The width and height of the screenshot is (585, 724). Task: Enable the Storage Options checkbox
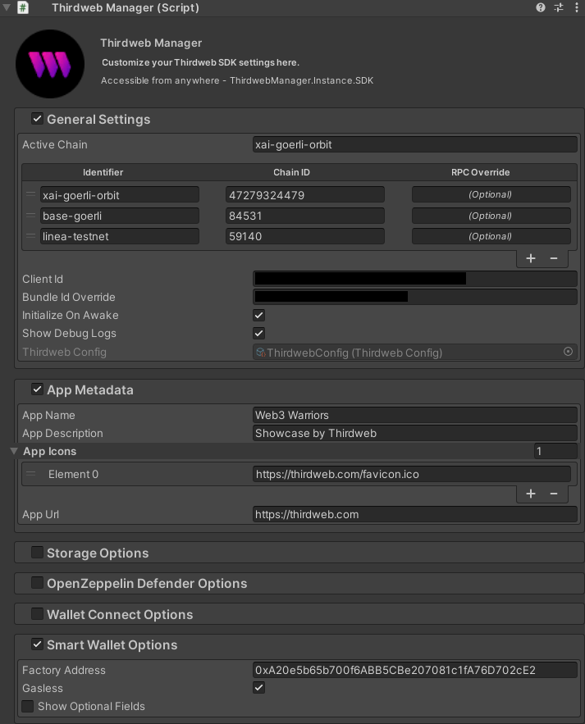coord(38,553)
